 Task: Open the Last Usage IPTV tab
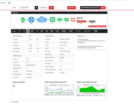70,31
